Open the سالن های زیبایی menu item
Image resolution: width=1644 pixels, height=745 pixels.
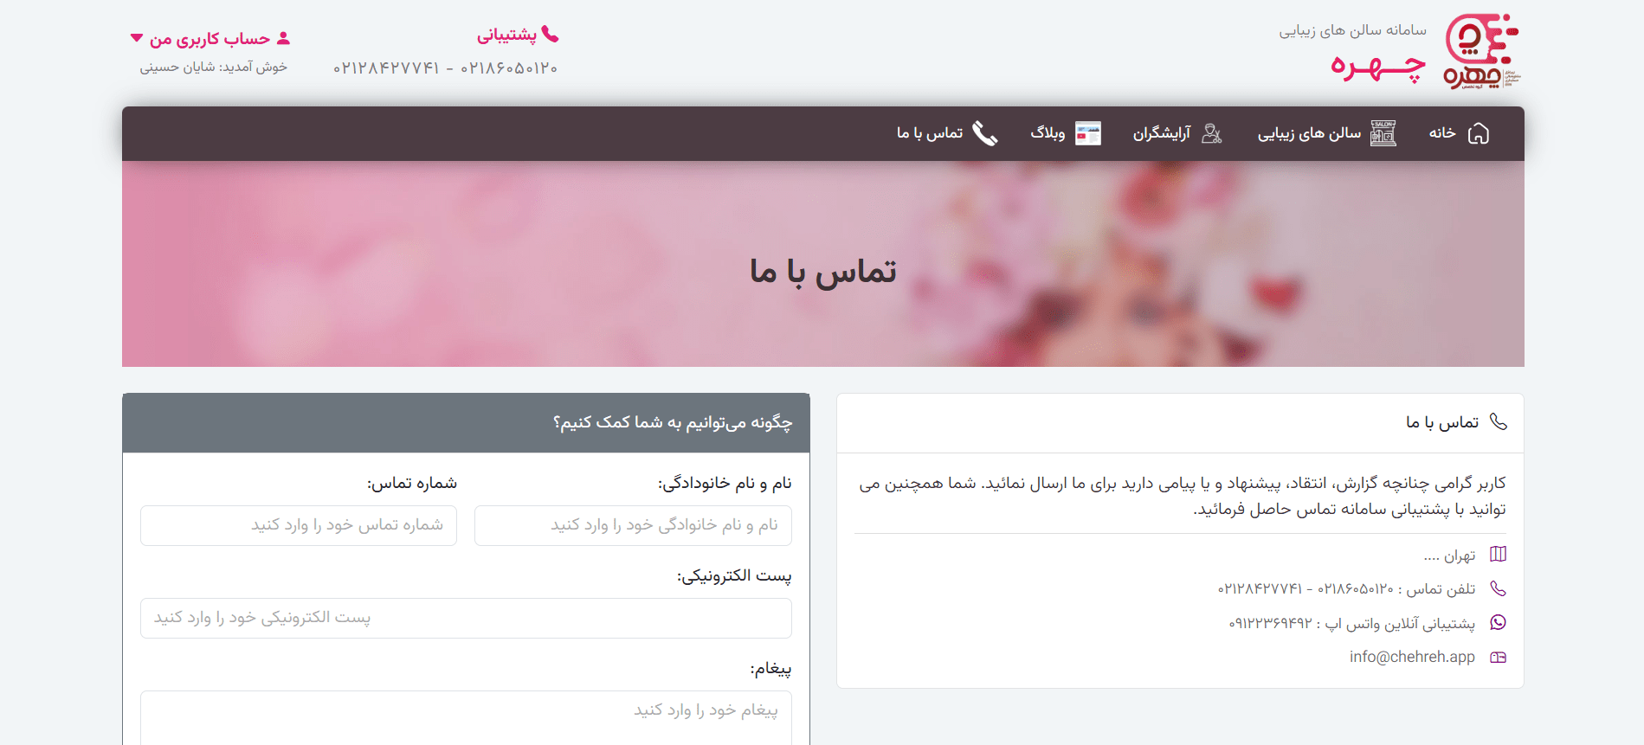(x=1308, y=133)
